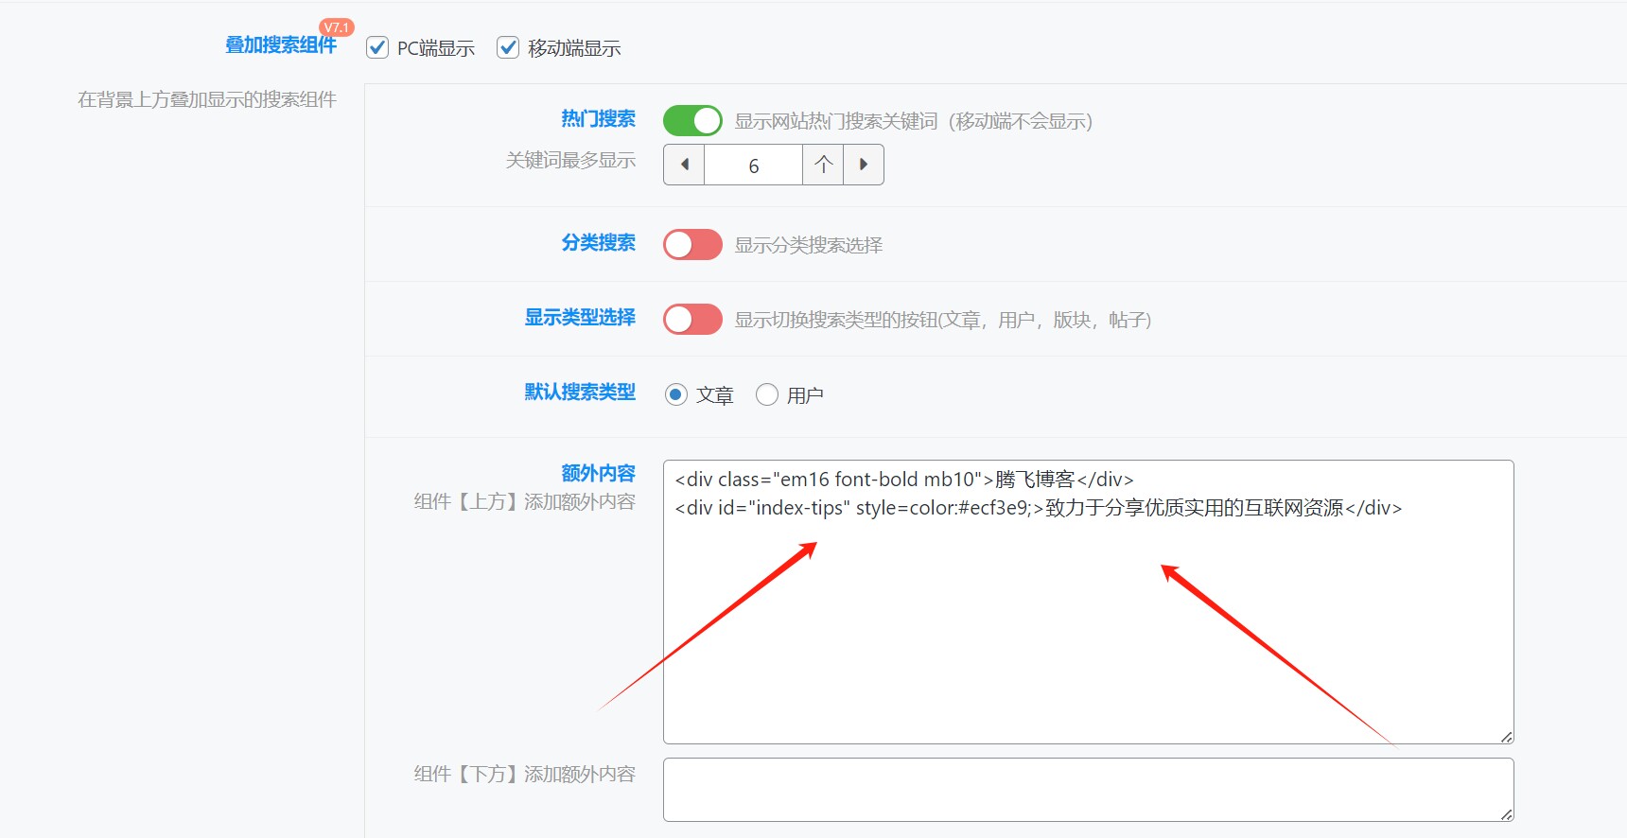This screenshot has width=1627, height=838.
Task: Turn off the 热门搜索 toggle
Action: coord(692,120)
